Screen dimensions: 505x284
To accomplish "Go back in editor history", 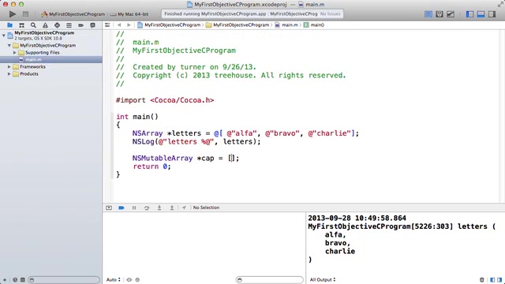I will 119,25.
